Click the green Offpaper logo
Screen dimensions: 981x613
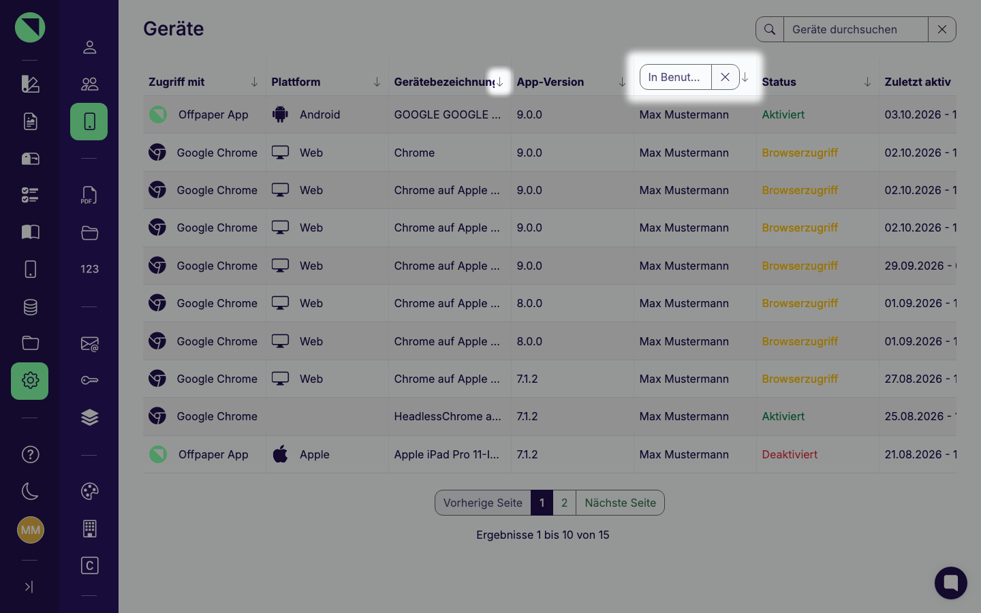(30, 28)
